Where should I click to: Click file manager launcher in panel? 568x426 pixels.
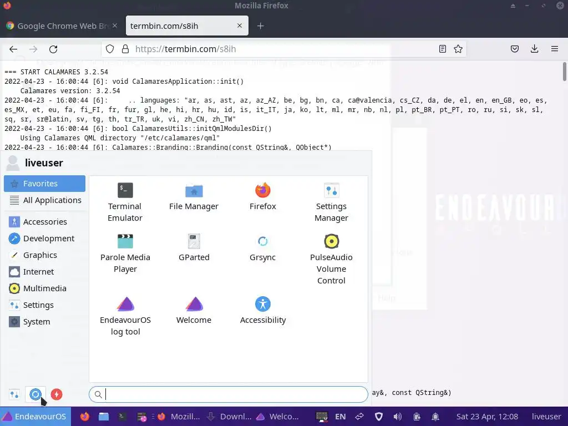104,417
